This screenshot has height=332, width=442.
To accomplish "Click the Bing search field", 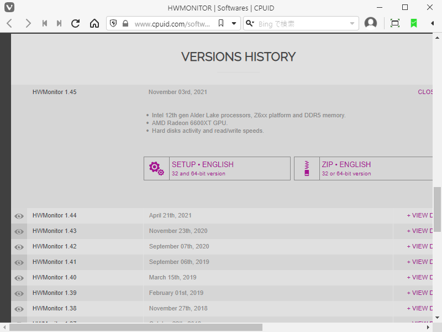I will point(302,24).
